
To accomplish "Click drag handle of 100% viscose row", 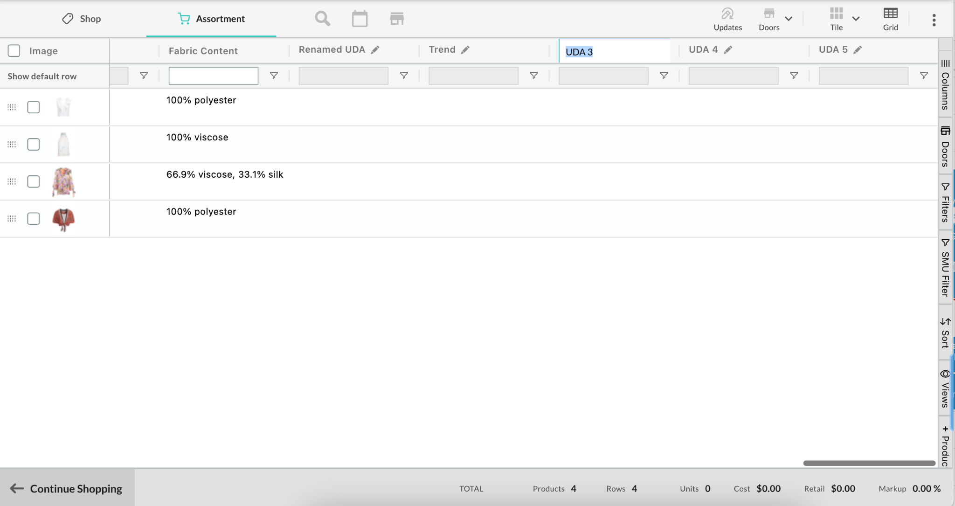I will [x=12, y=144].
